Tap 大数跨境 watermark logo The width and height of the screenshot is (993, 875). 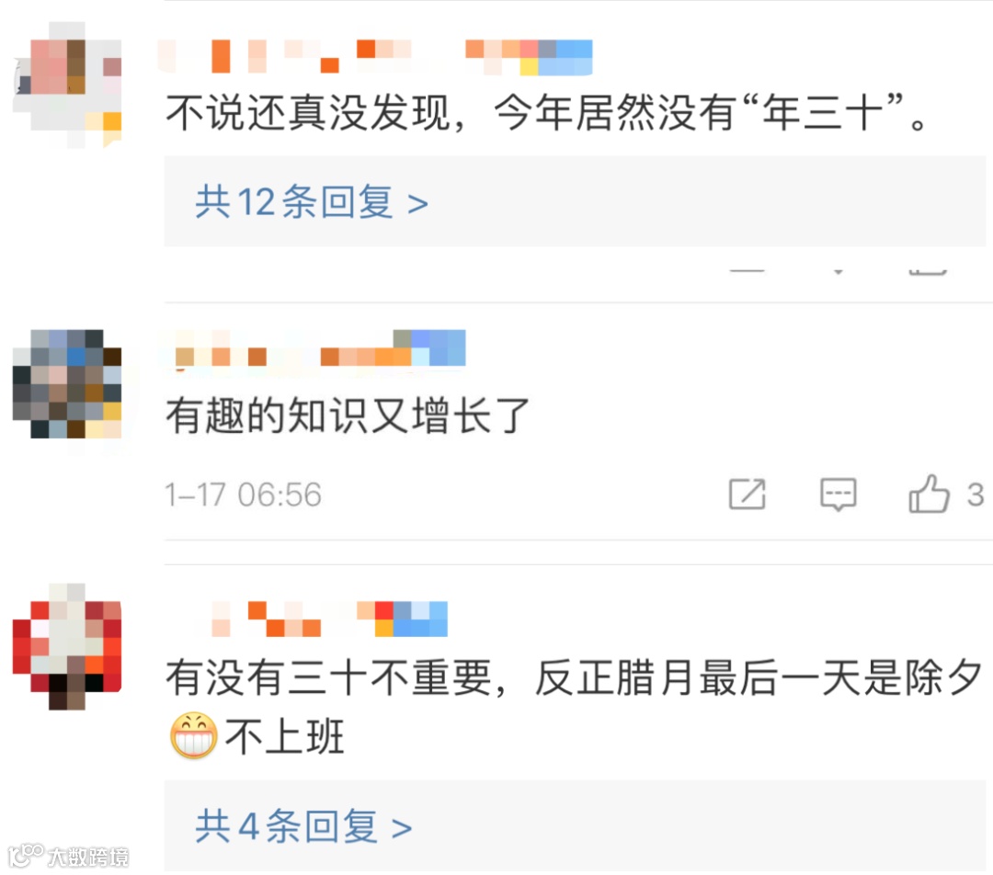pos(68,857)
